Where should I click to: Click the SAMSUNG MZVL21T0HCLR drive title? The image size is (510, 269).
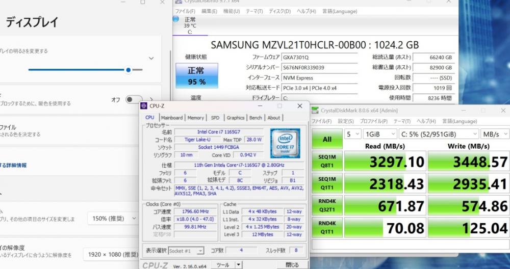tap(315, 45)
